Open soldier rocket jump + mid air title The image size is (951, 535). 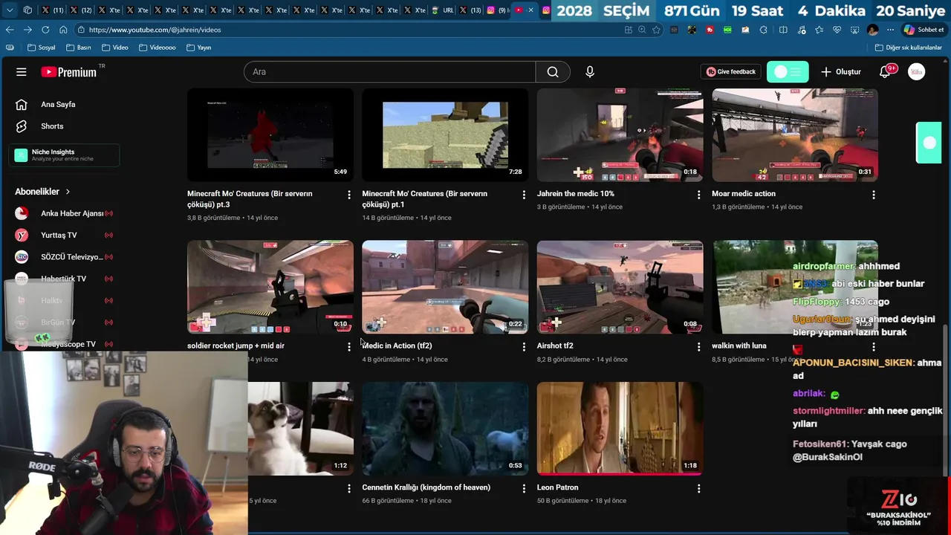(236, 346)
